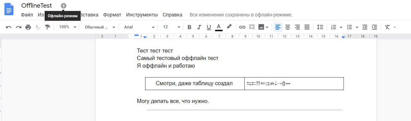The height and width of the screenshot is (121, 411).
Task: Open the highlight color marker
Action: tap(229, 27)
